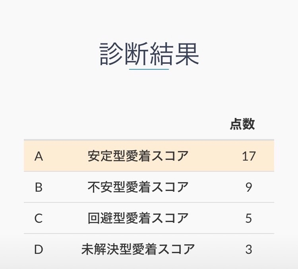The height and width of the screenshot is (269, 298).
Task: Open the 不安型愛着スコア entry
Action: [138, 187]
